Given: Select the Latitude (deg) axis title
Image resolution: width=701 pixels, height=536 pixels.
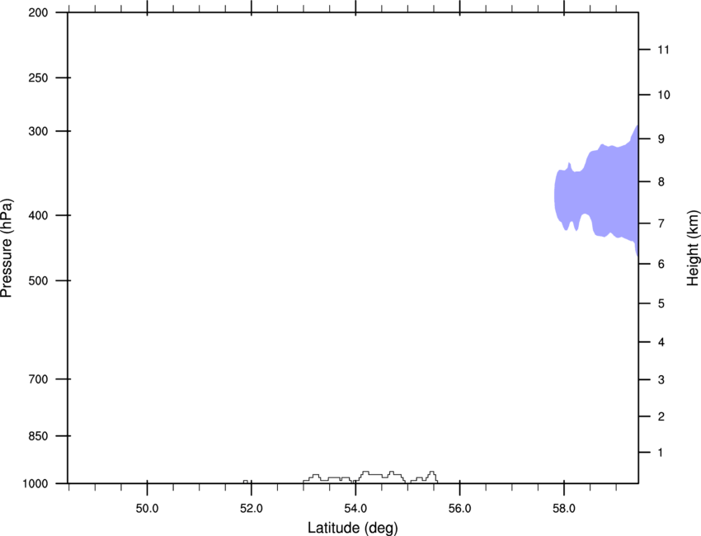Looking at the screenshot, I should coord(352,528).
